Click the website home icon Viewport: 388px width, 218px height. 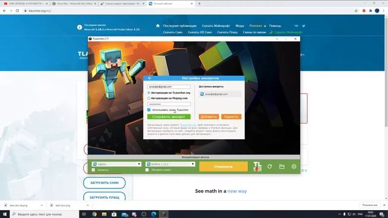click(158, 25)
